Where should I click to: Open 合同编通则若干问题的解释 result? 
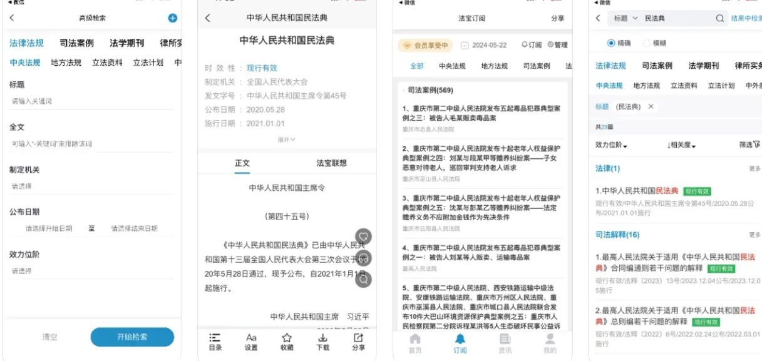coord(675,262)
